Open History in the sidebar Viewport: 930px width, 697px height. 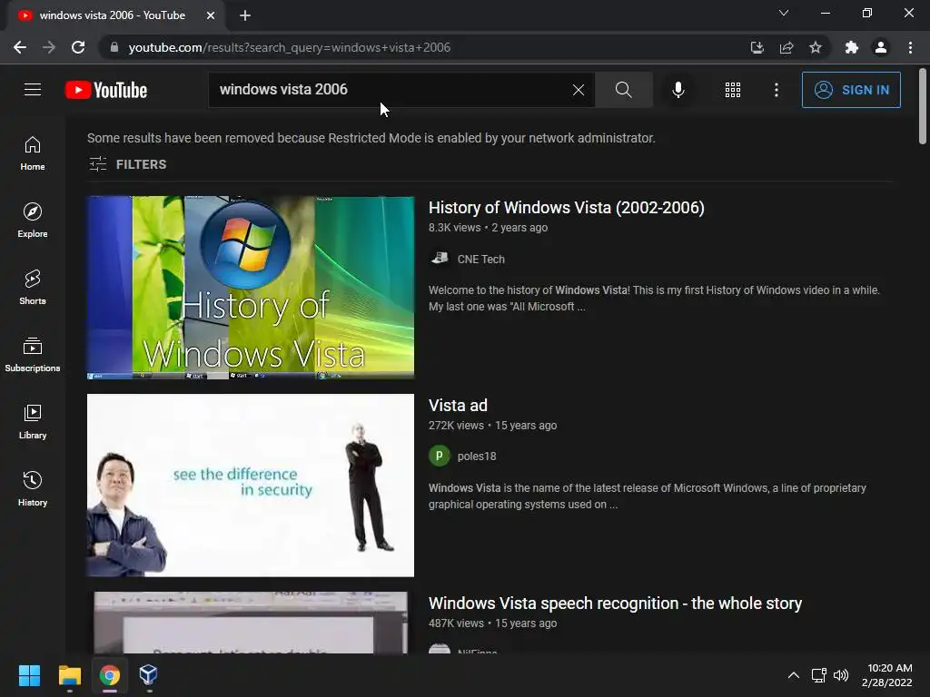click(x=33, y=489)
